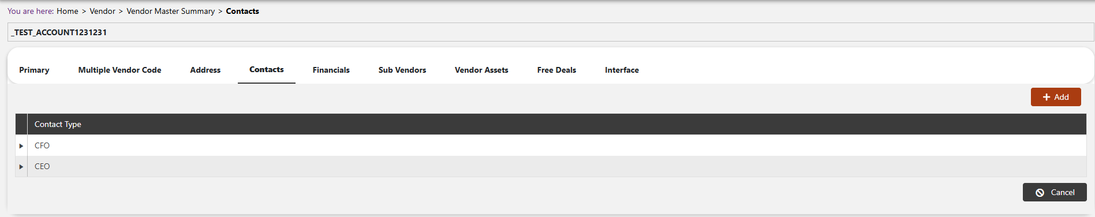Navigate to Vendor breadcrumb link

(102, 11)
